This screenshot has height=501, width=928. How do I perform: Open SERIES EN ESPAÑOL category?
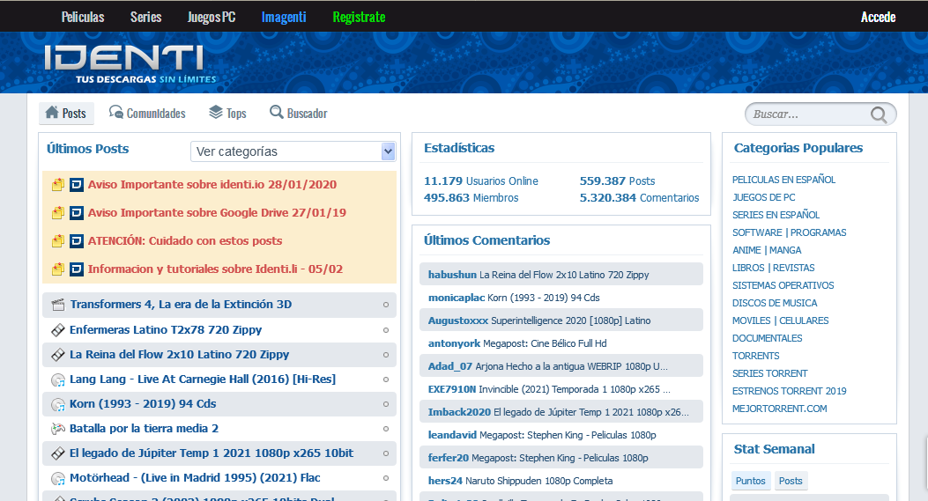(x=776, y=216)
